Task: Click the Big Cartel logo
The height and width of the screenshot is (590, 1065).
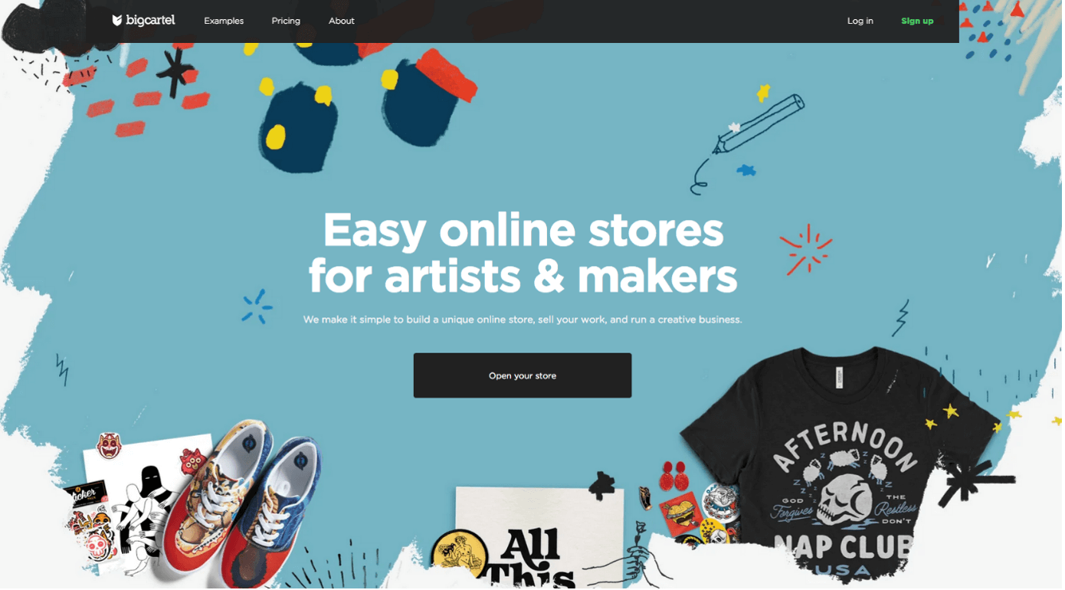Action: coord(143,21)
